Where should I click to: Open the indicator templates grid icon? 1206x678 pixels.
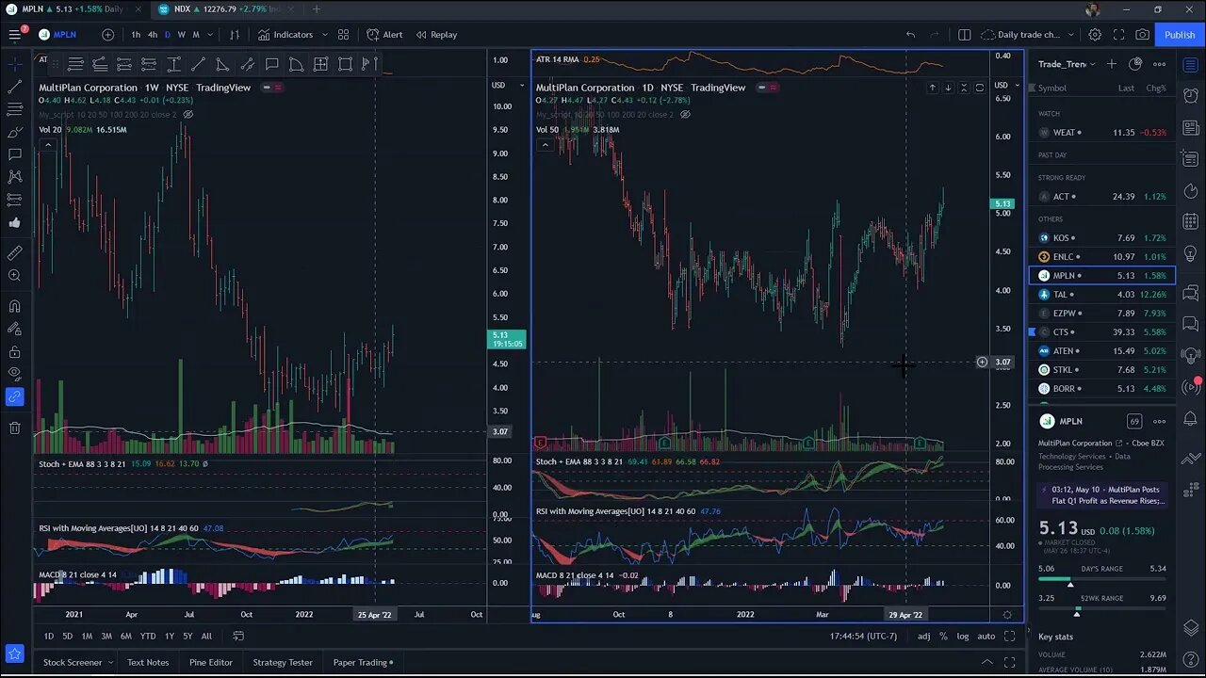point(343,35)
